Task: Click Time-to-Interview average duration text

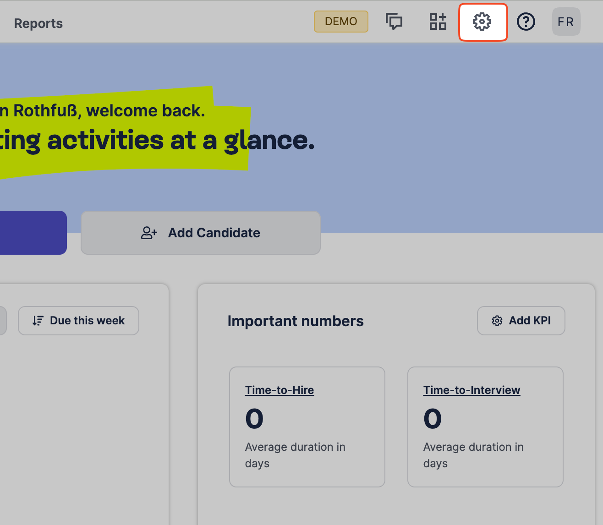Action: point(473,455)
